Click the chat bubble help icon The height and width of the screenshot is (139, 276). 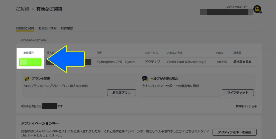145,79
